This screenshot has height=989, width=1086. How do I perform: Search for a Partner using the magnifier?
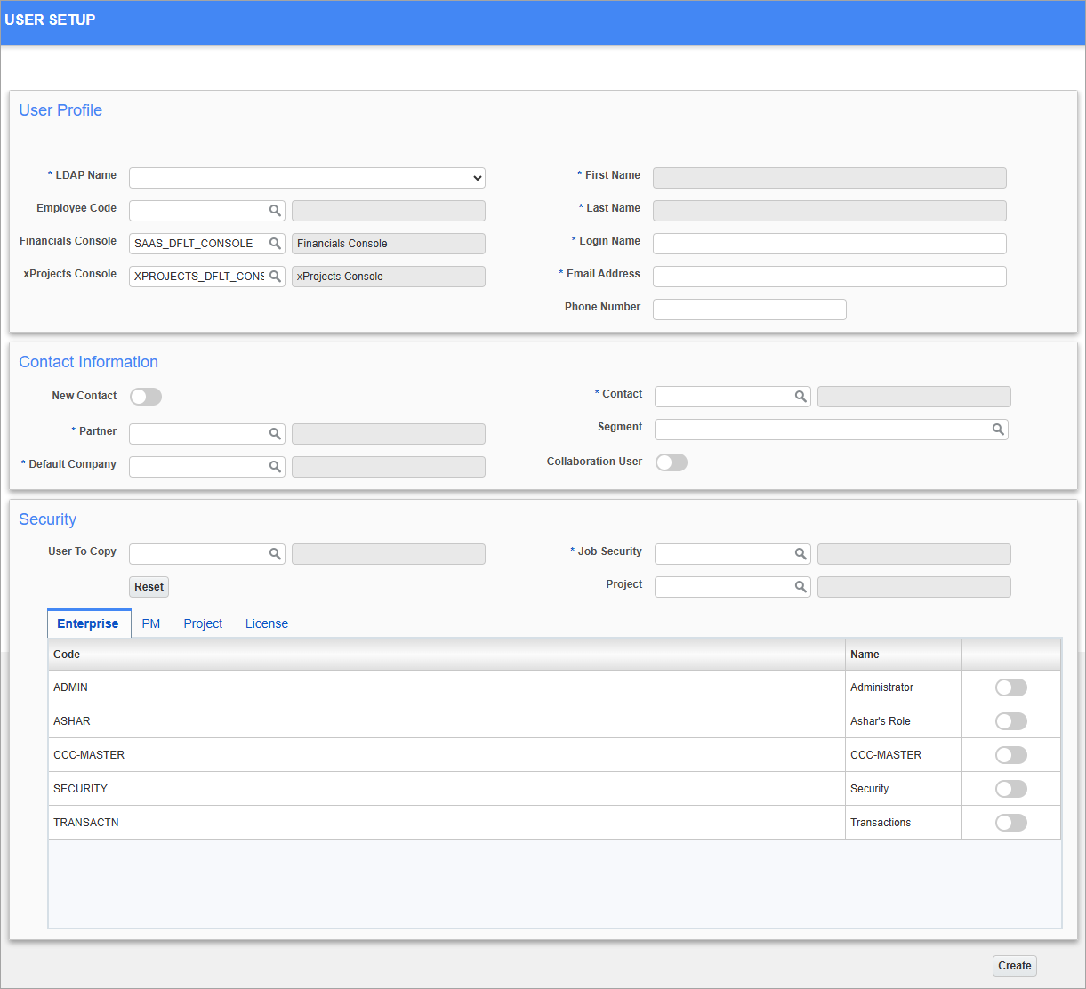point(275,433)
